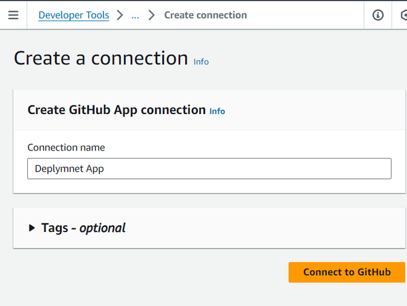Expand the Tags section triangle arrow

pos(32,228)
